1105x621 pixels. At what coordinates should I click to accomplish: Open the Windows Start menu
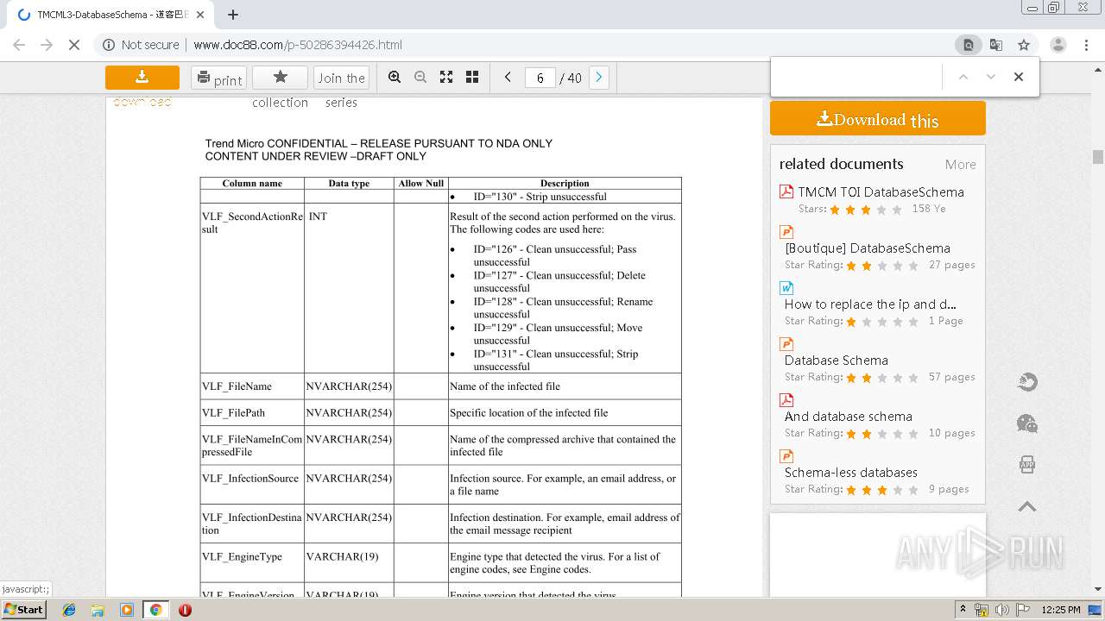coord(24,610)
